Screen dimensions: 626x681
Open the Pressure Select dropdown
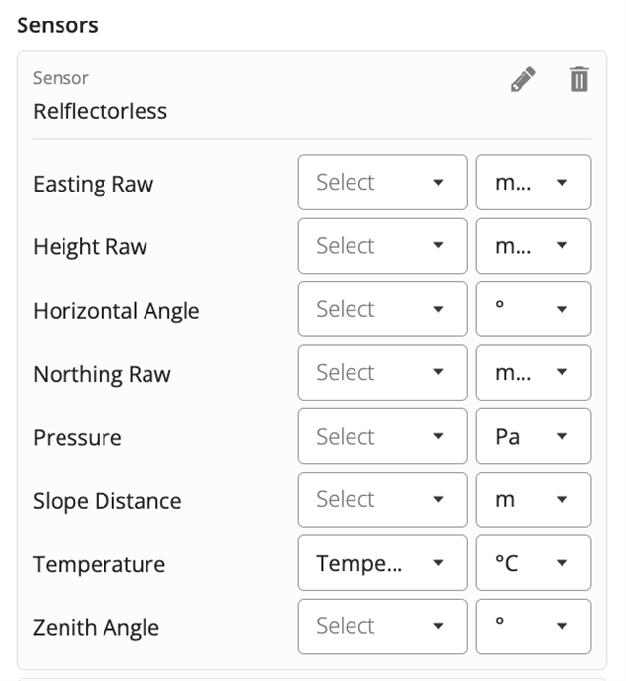click(x=383, y=436)
